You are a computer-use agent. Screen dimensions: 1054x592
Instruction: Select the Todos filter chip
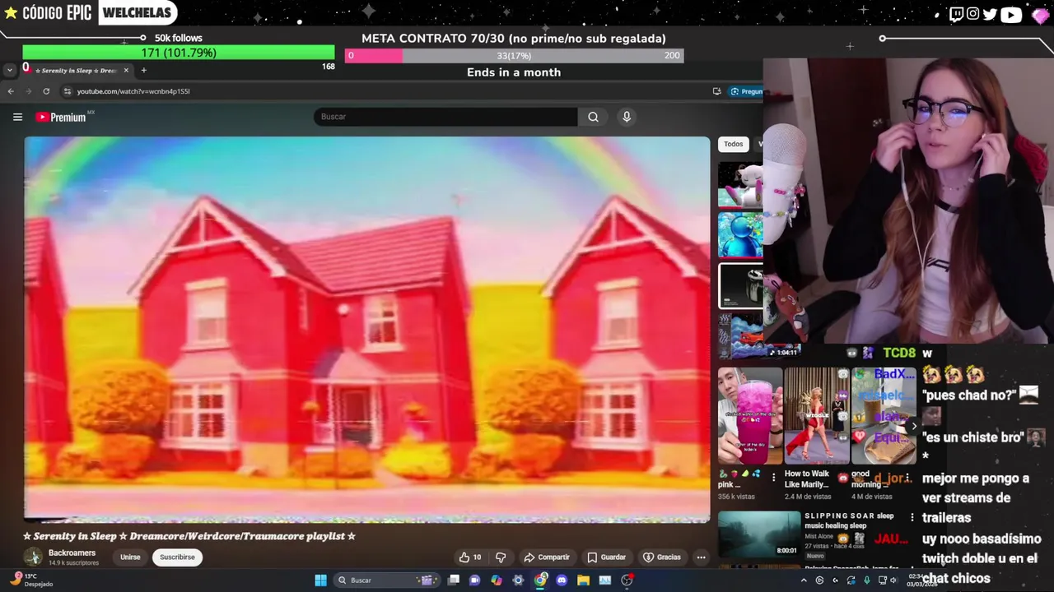pos(733,144)
